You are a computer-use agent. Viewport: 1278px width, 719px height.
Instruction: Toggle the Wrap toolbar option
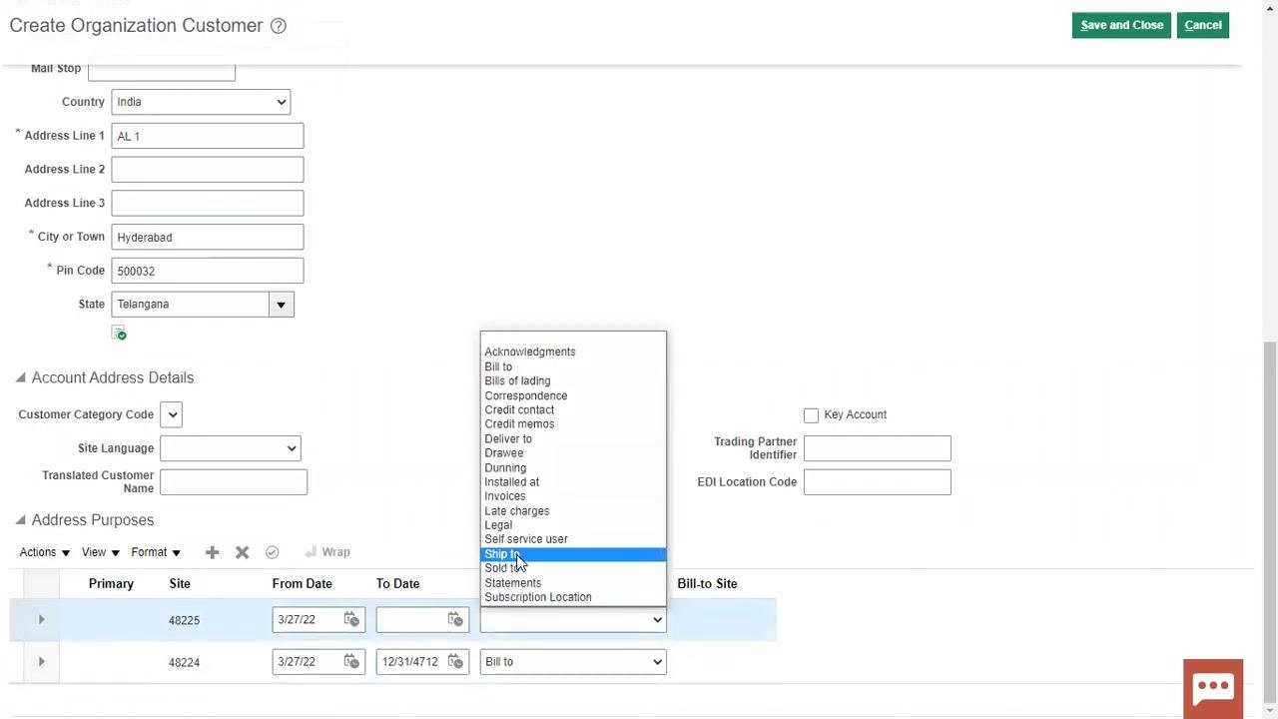(327, 552)
